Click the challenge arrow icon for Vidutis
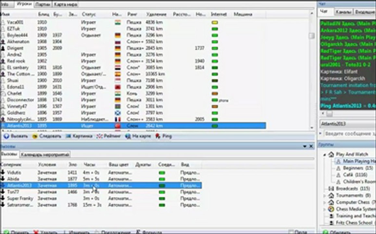376x234 pixels. (x=3, y=172)
